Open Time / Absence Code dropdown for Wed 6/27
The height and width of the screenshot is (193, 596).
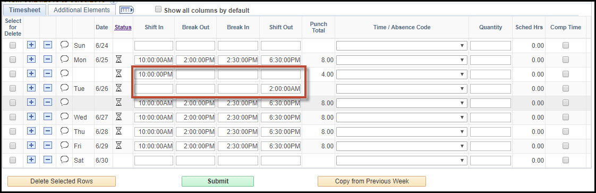pyautogui.click(x=402, y=118)
